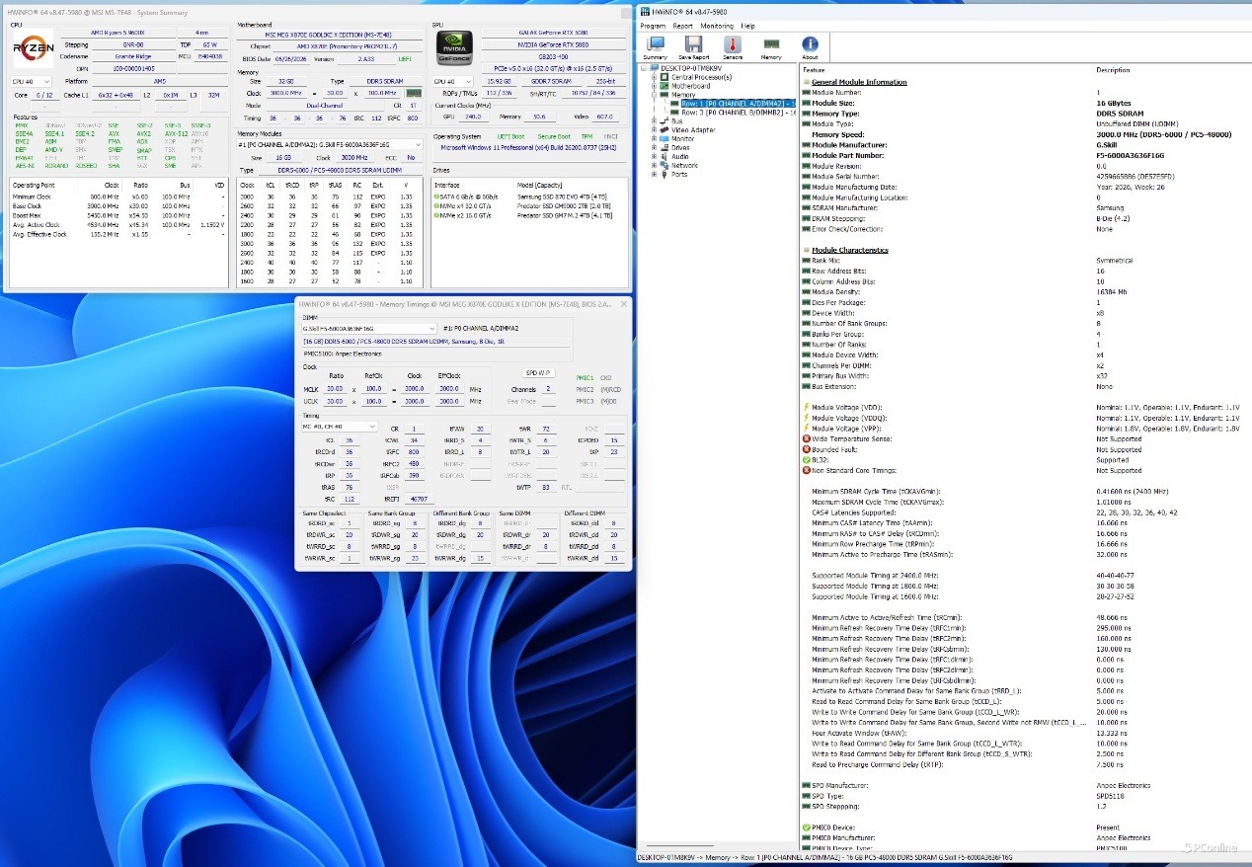
Task: Click the MCLK Ratio field showing 30.00
Action: point(336,388)
